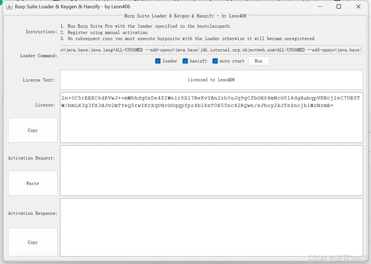Click the 'Activation Response:' label
Screen dimensions: 371x264
click(33, 213)
